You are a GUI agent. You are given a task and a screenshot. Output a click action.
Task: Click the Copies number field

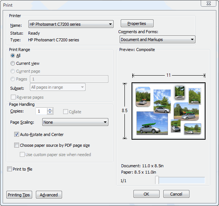pos(41,111)
